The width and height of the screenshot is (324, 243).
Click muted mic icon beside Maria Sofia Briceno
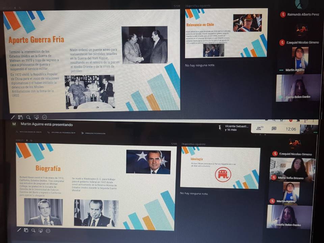click(274, 178)
